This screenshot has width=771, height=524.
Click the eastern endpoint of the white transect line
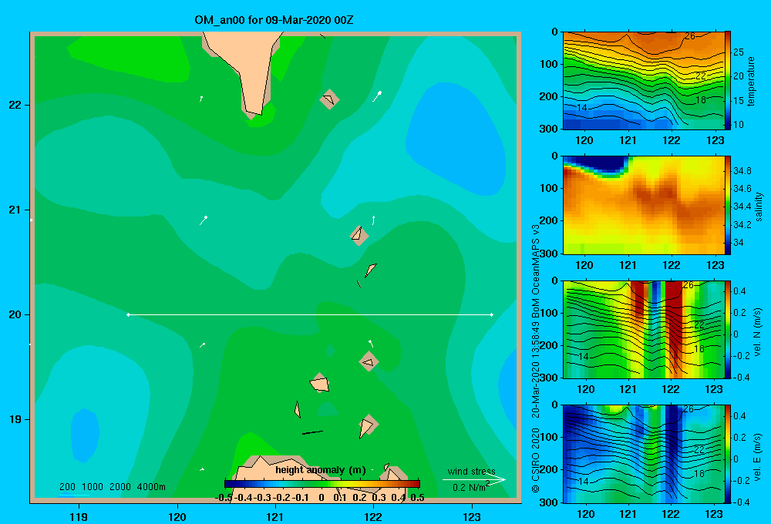[x=492, y=314]
